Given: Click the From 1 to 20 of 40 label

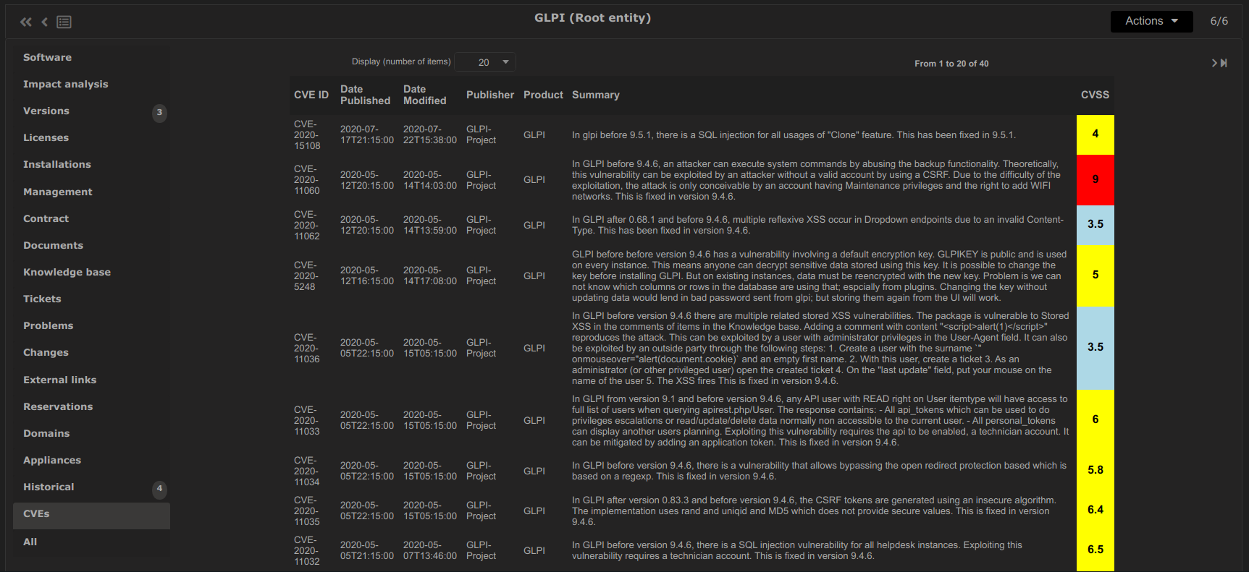Looking at the screenshot, I should pos(951,64).
